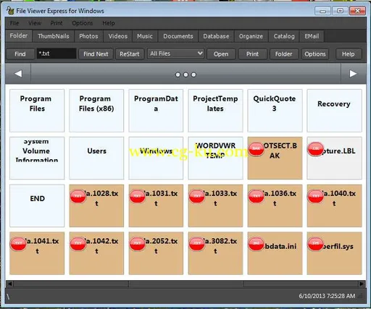Screen dimensions: 371x309
Task: Click the TXT icon on a.1033.txt tile
Action: pos(196,196)
